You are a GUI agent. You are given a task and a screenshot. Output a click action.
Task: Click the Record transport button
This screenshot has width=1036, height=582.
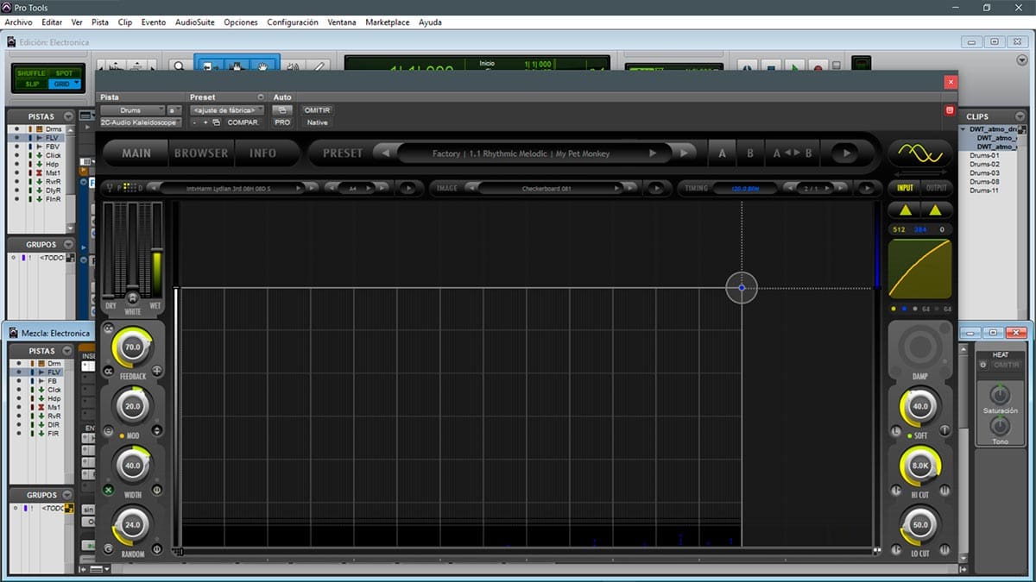click(817, 66)
